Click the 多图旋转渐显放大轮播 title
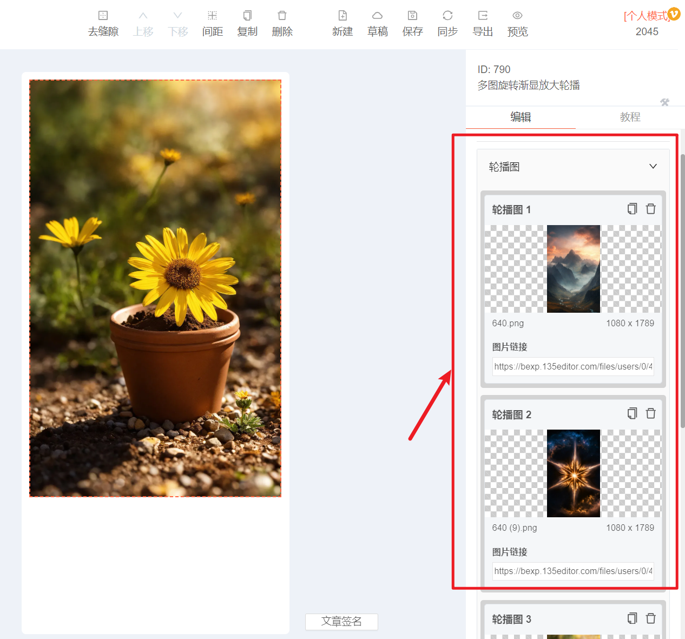 (529, 85)
